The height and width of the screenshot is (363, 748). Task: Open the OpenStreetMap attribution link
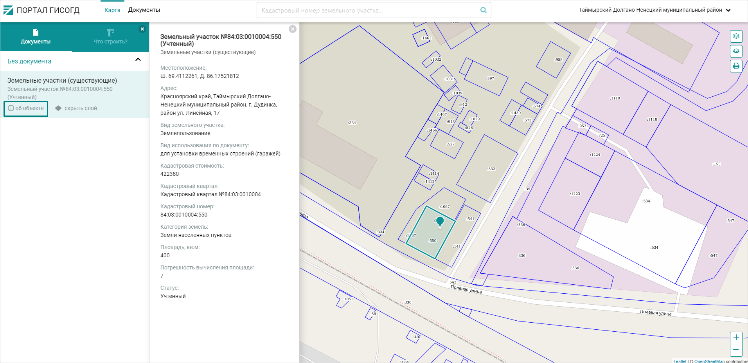point(709,361)
